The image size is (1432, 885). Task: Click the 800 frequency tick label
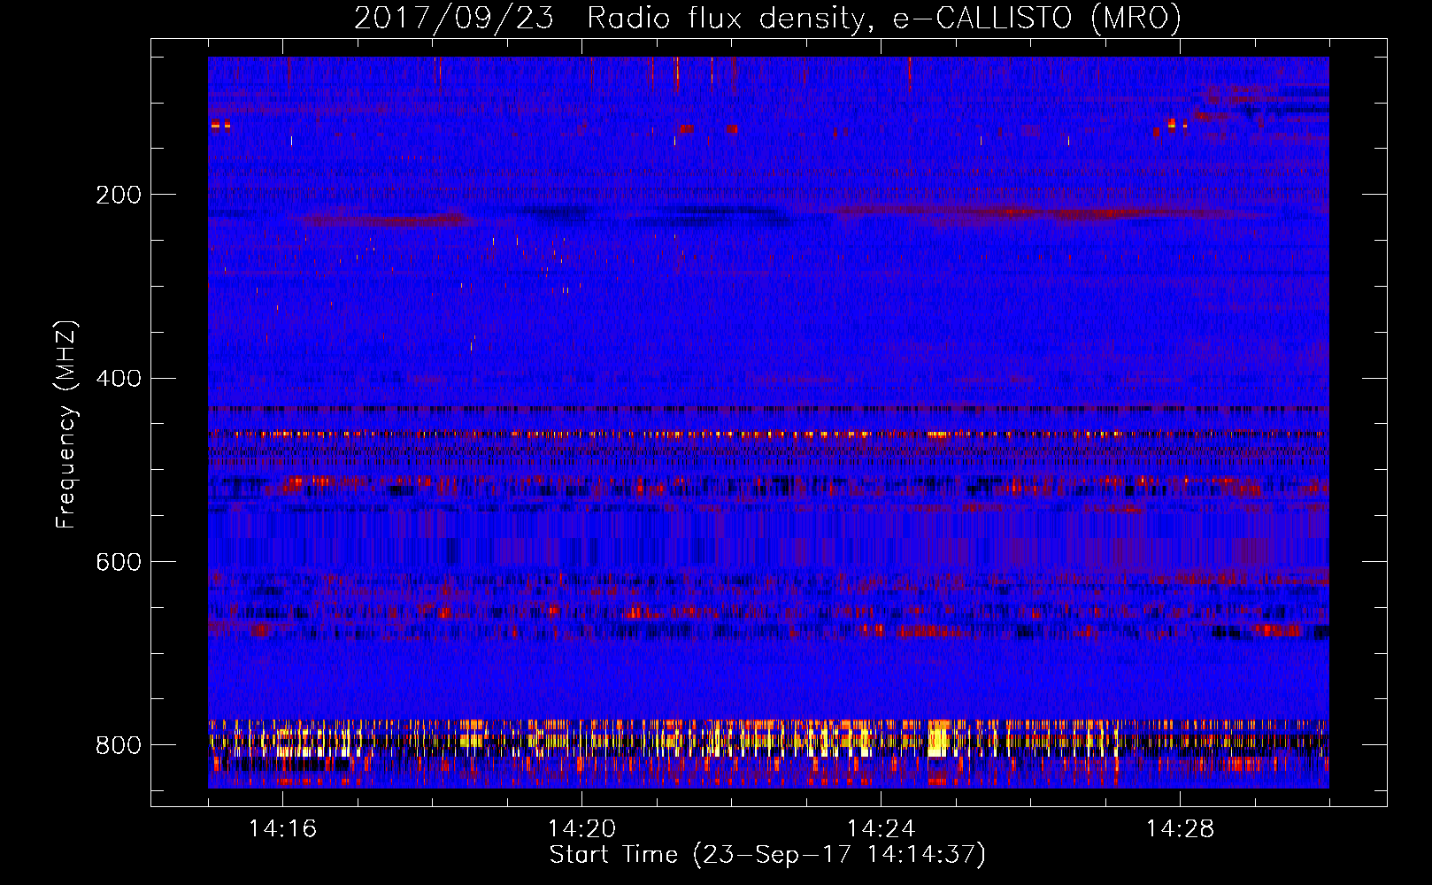[x=119, y=745]
